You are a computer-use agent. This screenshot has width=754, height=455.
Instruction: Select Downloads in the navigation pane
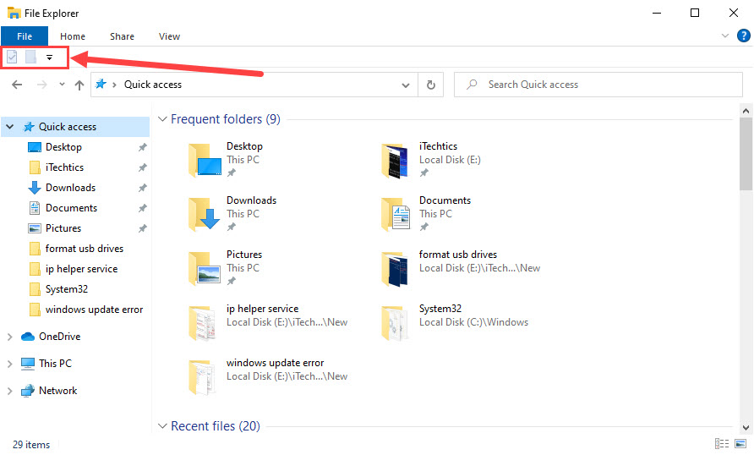point(70,188)
